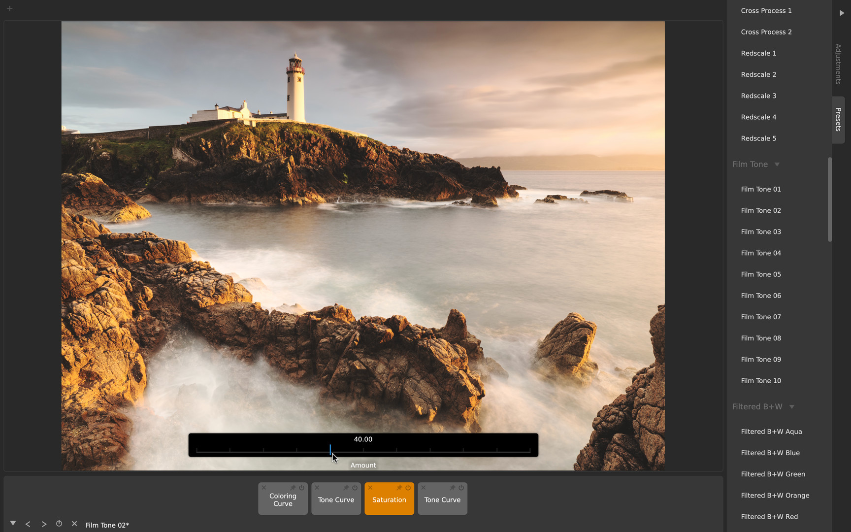Screen dimensions: 851x532
Task: Open the bottom-left down-triangle menu
Action: click(13, 523)
